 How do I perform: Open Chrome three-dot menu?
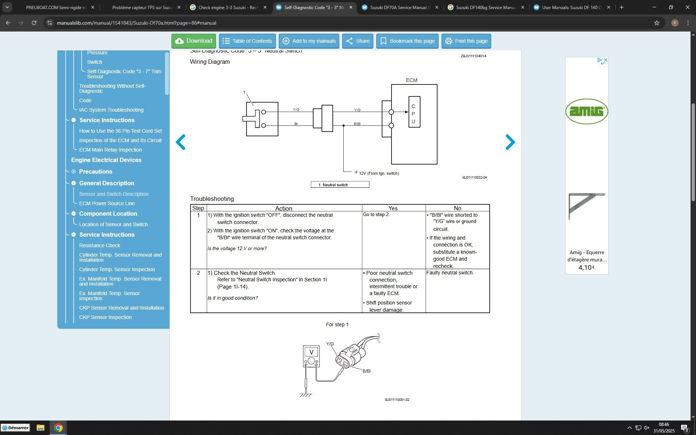pyautogui.click(x=688, y=23)
